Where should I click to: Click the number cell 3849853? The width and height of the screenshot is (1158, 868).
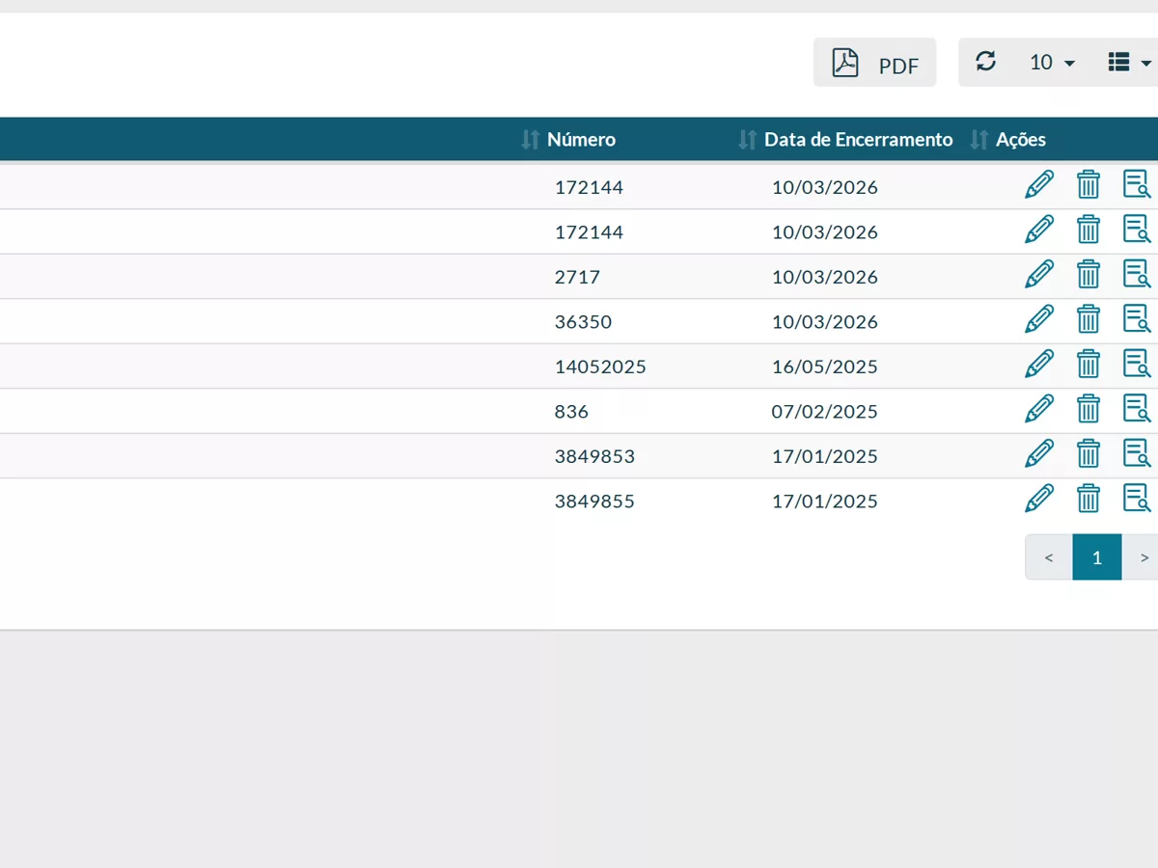[594, 456]
